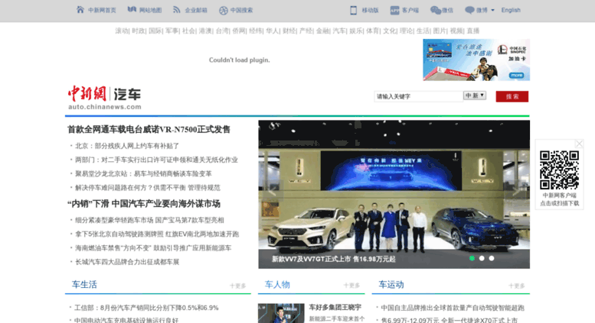Screen dimensions: 595x323
Task: Open article 长城汽车四大品牌合力出征成都车展
Action: [127, 262]
